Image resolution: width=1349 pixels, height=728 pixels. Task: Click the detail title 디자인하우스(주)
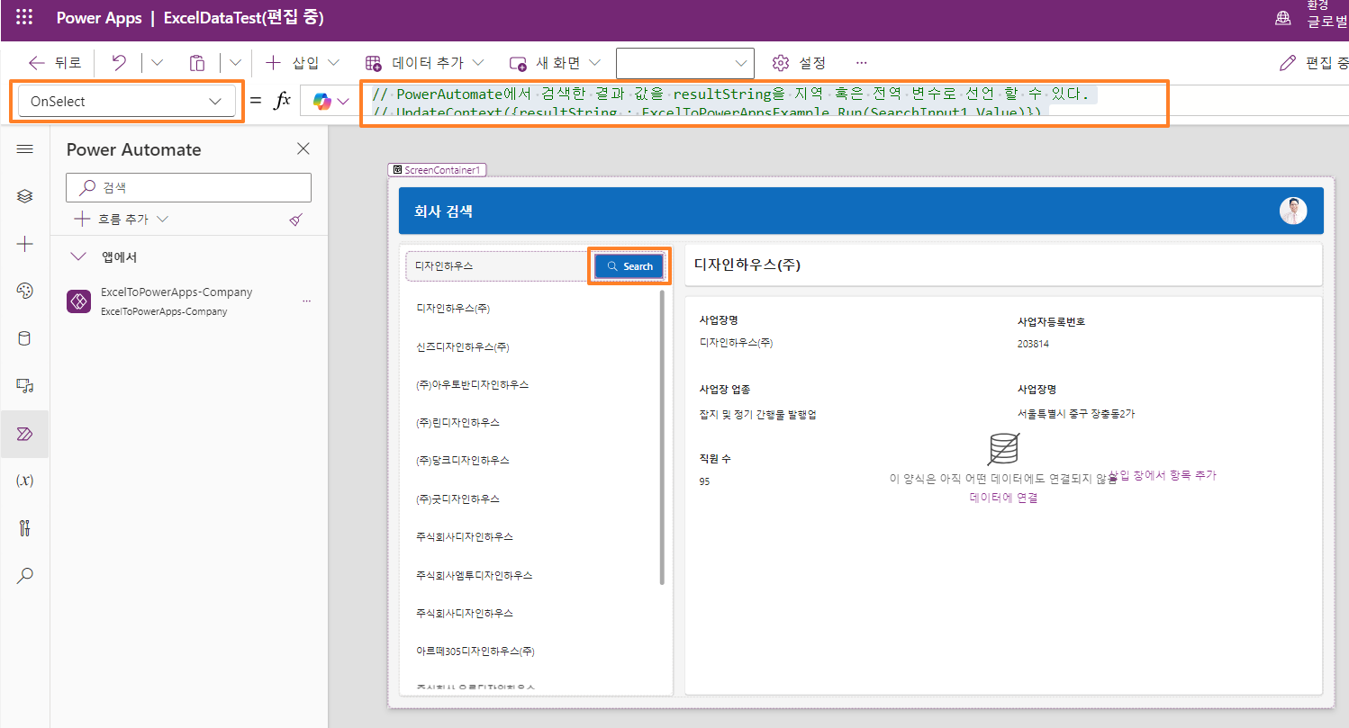747,265
